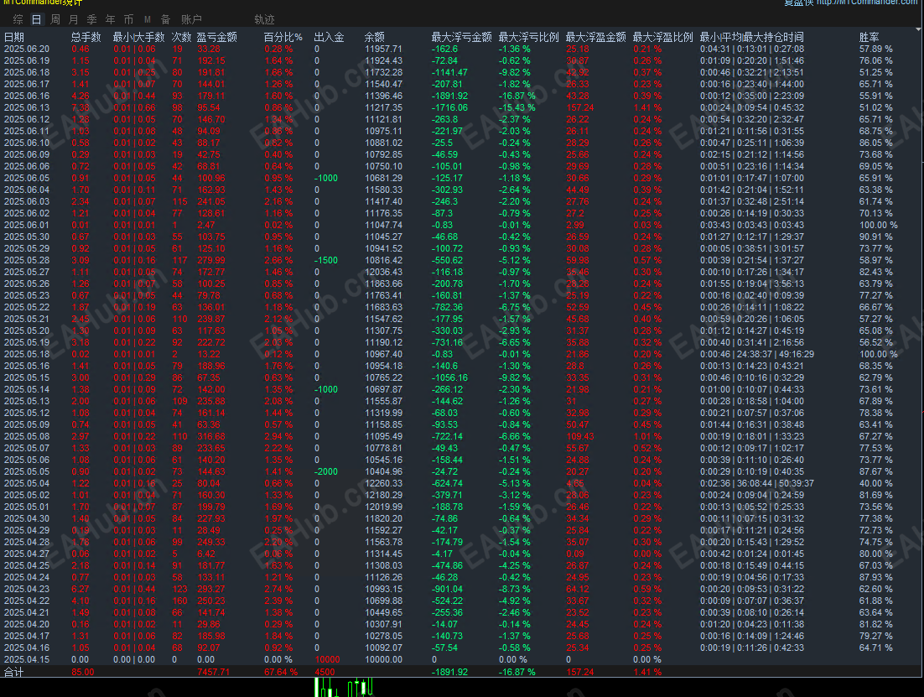Select the 2025.05.30 date cell
This screenshot has width=924, height=697.
pos(27,237)
